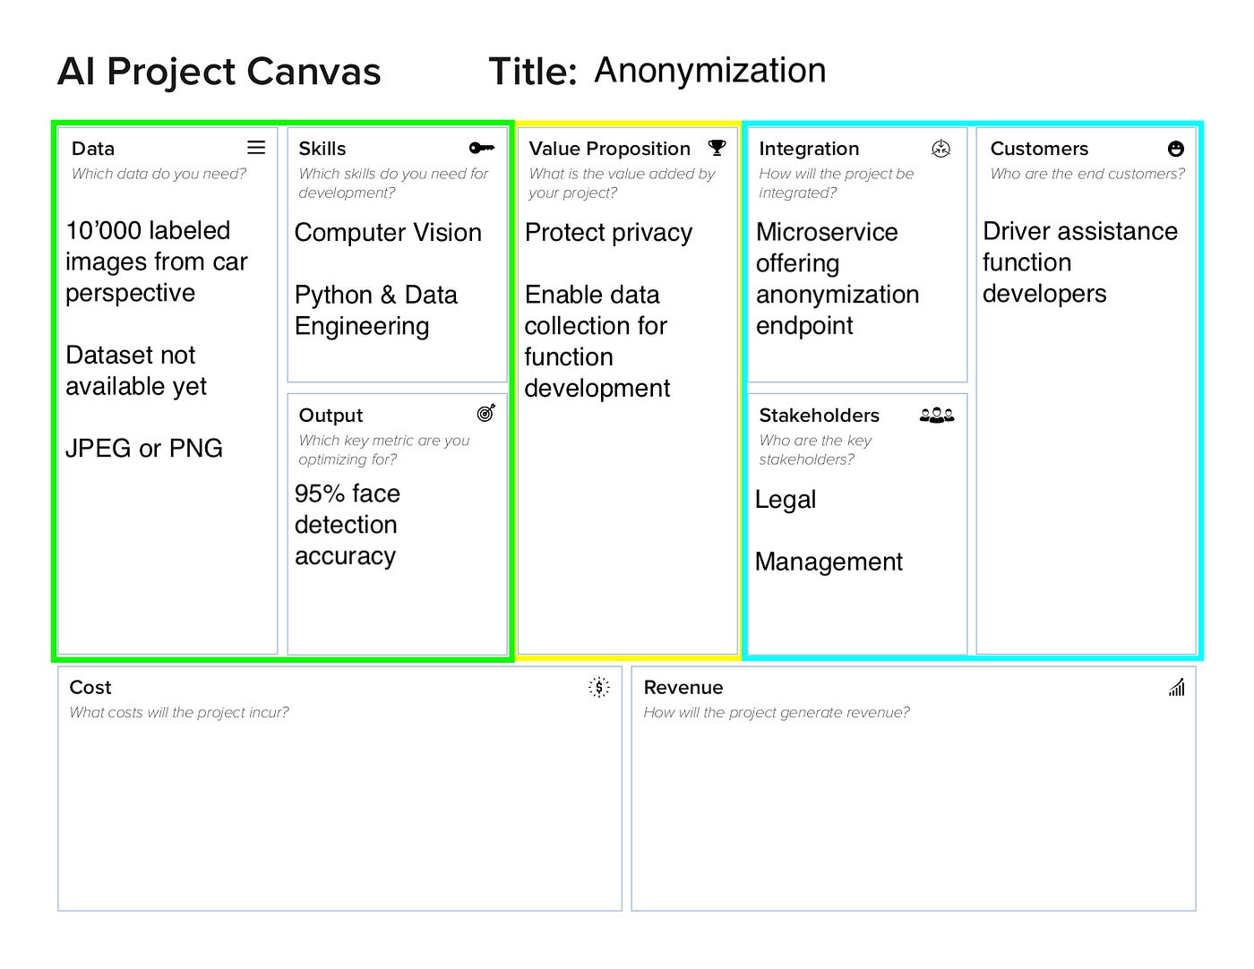
Task: Click the Microservice anonymization endpoint text
Action: coord(837,279)
